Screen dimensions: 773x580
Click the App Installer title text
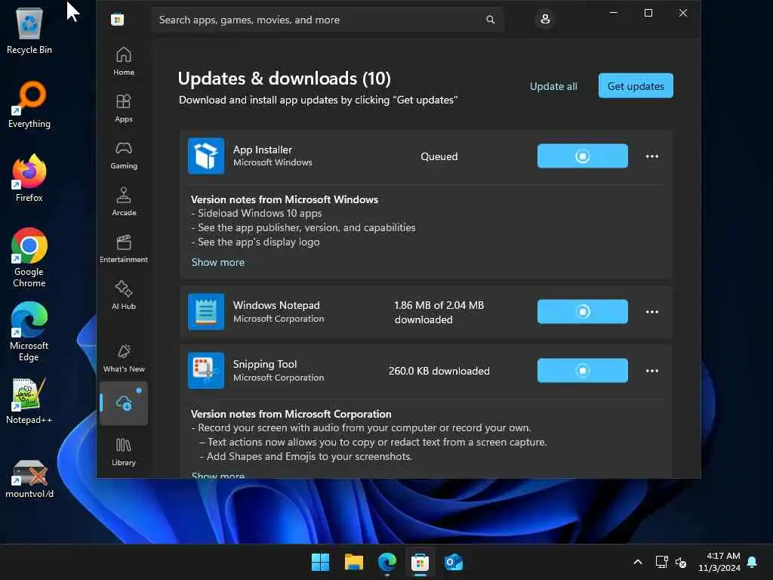pyautogui.click(x=262, y=150)
